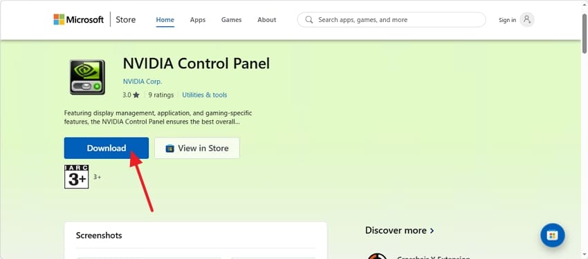Select the Home tab
Image resolution: width=588 pixels, height=259 pixels.
(x=165, y=20)
